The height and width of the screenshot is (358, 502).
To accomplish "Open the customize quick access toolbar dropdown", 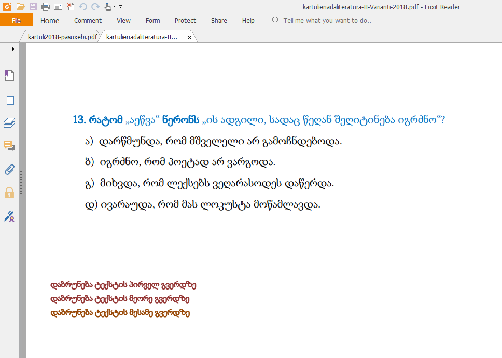I will 120,7.
